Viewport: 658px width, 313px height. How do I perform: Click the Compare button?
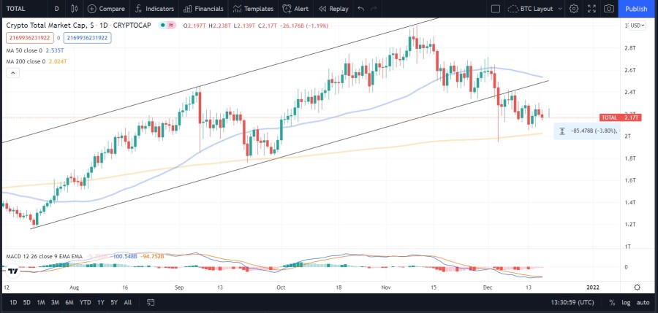[106, 8]
